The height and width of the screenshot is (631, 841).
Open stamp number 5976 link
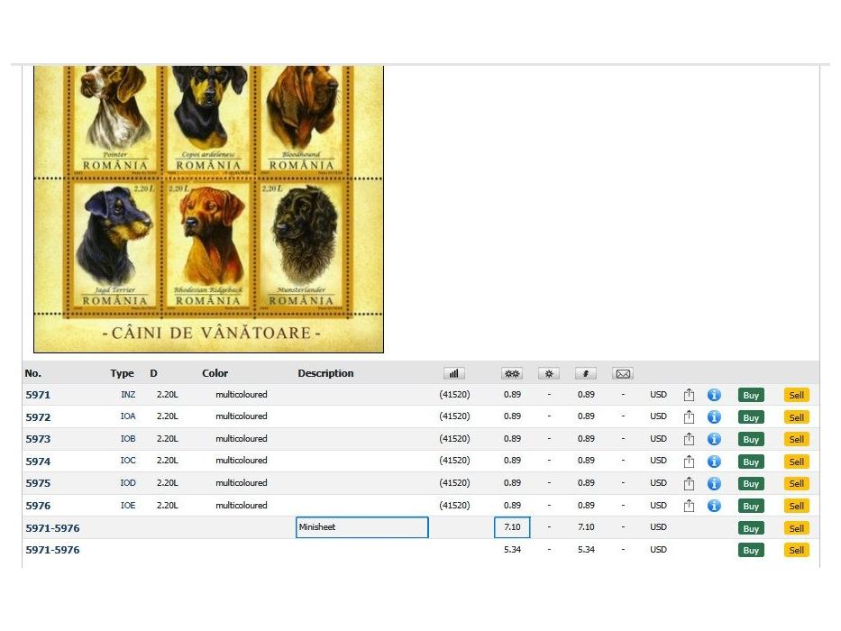(x=38, y=506)
